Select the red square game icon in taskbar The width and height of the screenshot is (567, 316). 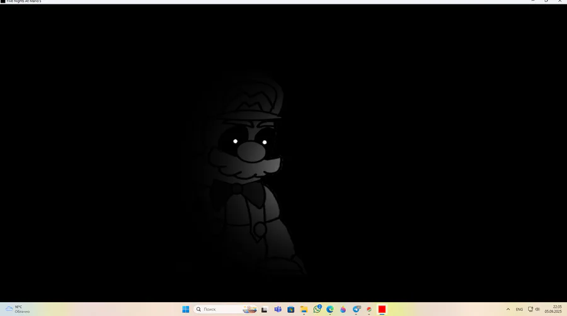pyautogui.click(x=382, y=309)
